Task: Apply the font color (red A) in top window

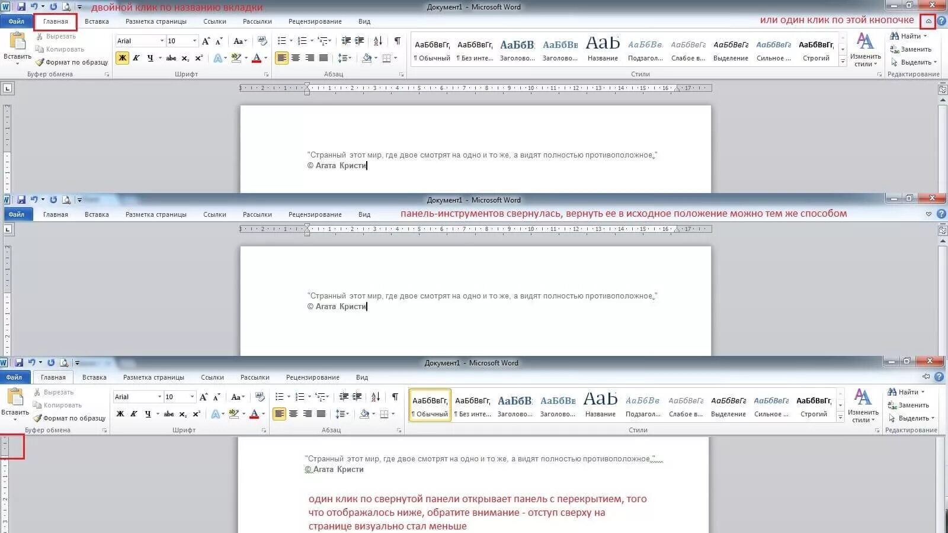Action: click(x=256, y=58)
